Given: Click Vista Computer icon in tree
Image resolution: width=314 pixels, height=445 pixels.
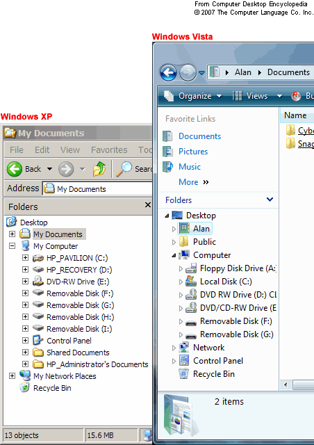Looking at the screenshot, I should (184, 255).
